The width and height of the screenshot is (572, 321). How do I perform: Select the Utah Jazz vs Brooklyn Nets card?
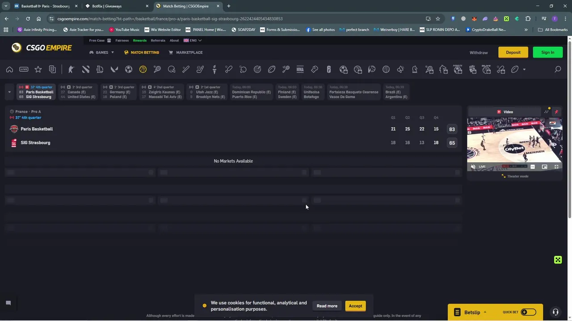click(x=206, y=92)
